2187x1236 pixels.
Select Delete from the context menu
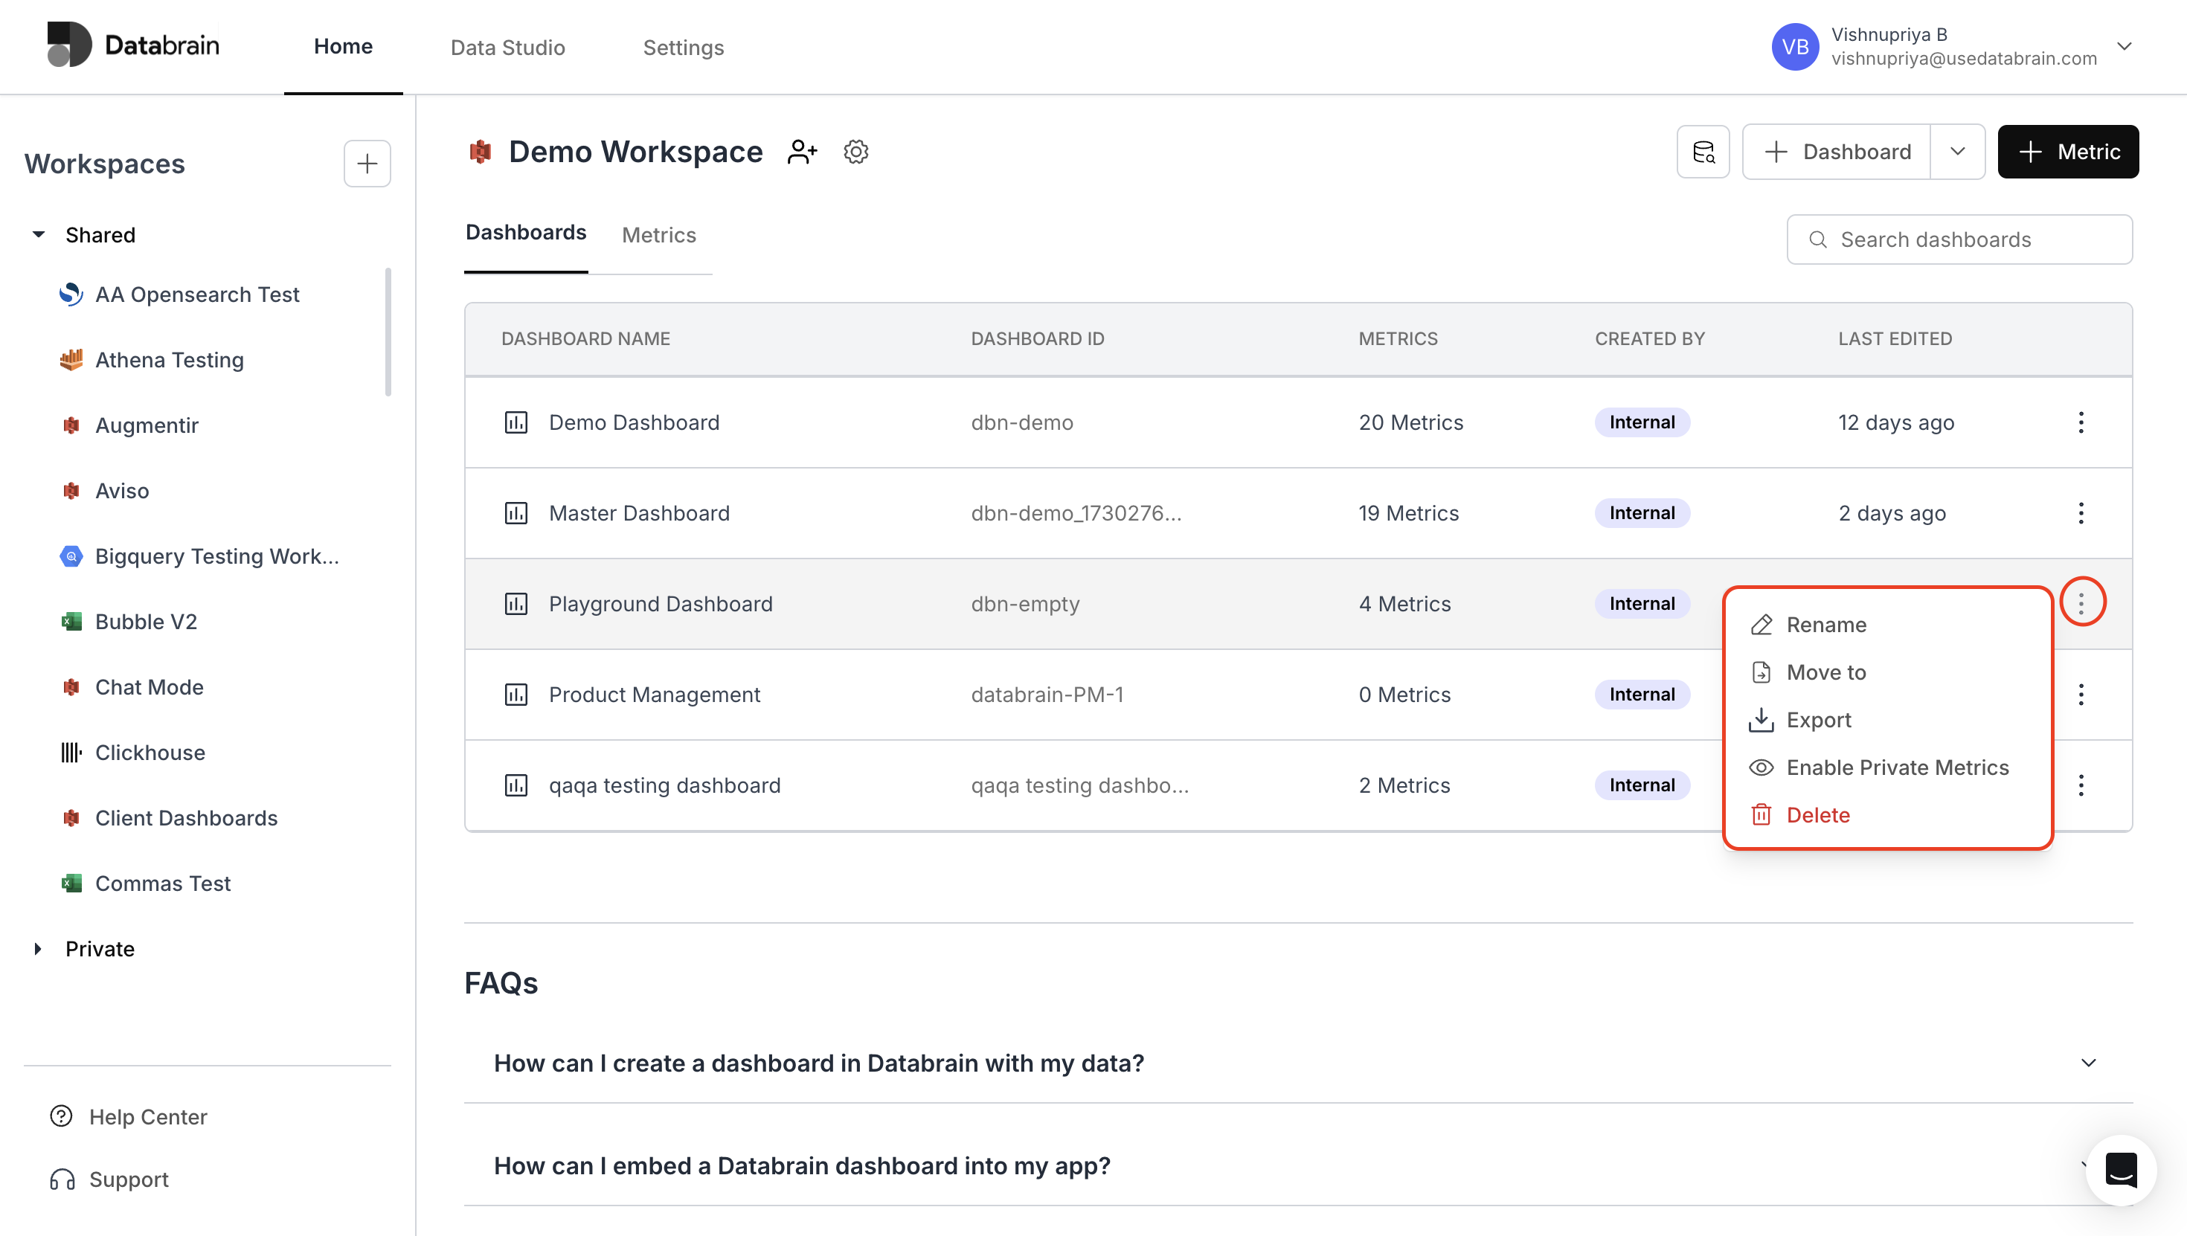1818,814
